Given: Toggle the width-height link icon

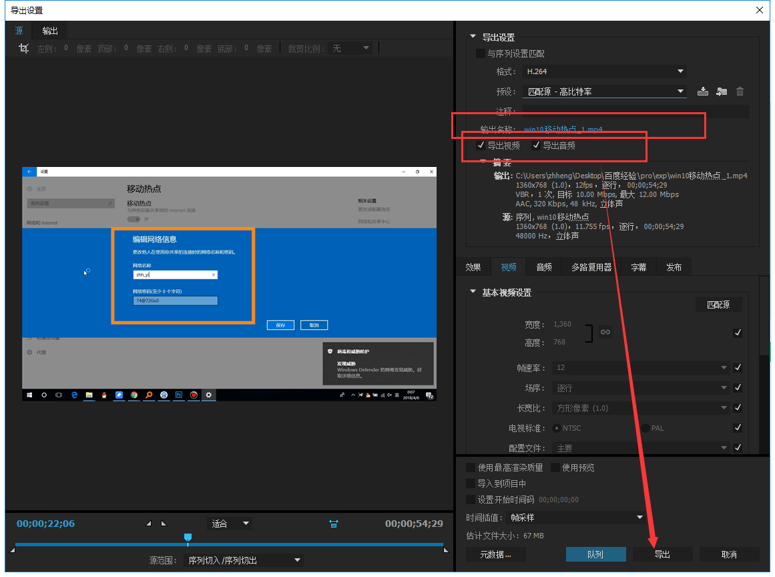Looking at the screenshot, I should tap(605, 333).
